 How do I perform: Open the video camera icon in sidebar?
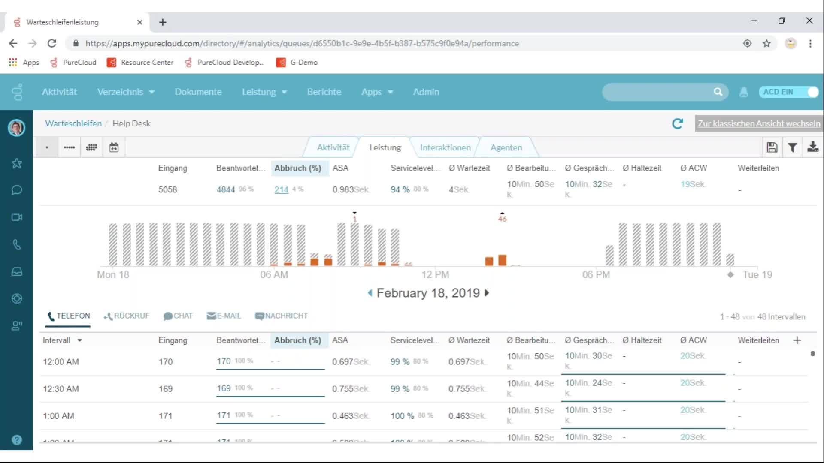tap(17, 217)
